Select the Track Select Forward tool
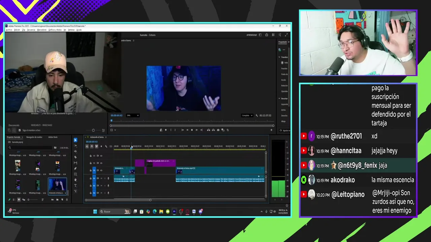Screen dimensions: 431x242 click(x=75, y=146)
